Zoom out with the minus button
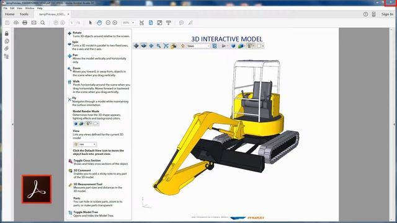The width and height of the screenshot is (397, 223). [108, 23]
